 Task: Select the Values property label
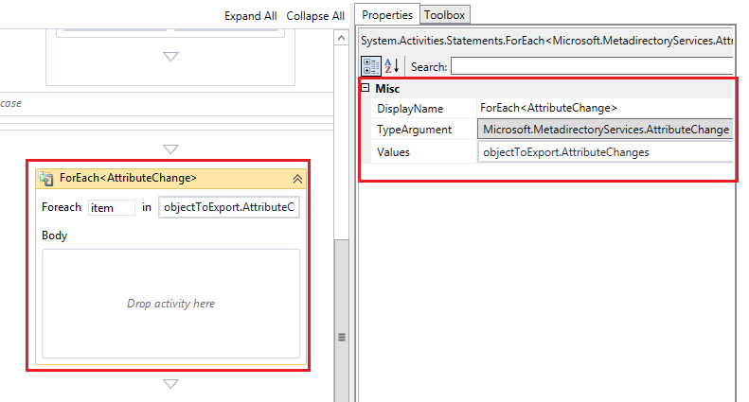click(x=393, y=152)
